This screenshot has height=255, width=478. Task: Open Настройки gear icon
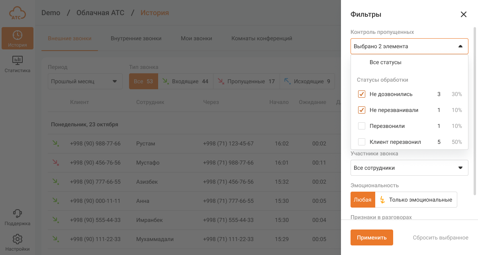[18, 239]
